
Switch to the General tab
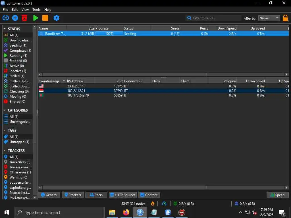click(49, 195)
